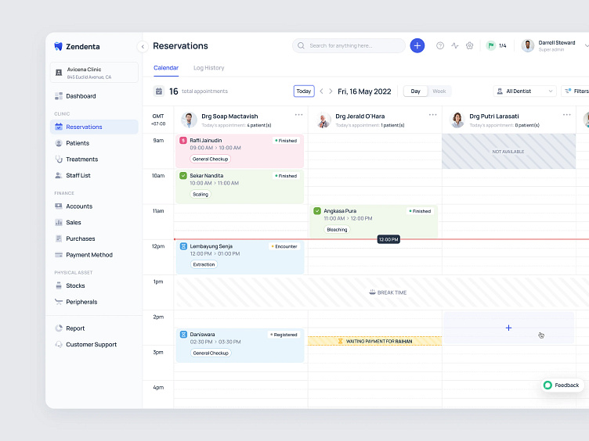Open Rafli Jainudin's appointment card
Image resolution: width=589 pixels, height=441 pixels.
240,151
